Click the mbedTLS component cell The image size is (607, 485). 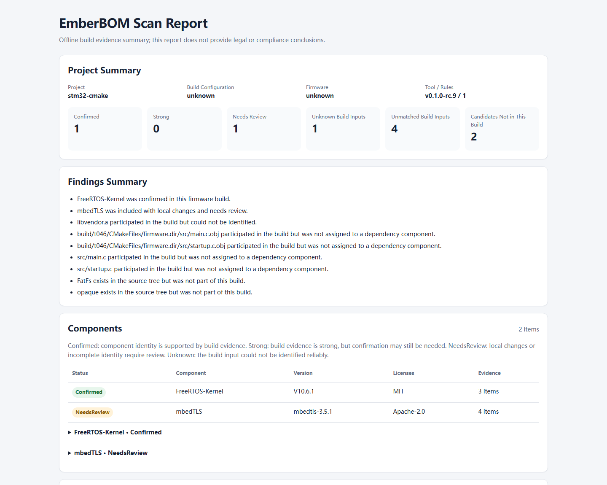pos(189,412)
